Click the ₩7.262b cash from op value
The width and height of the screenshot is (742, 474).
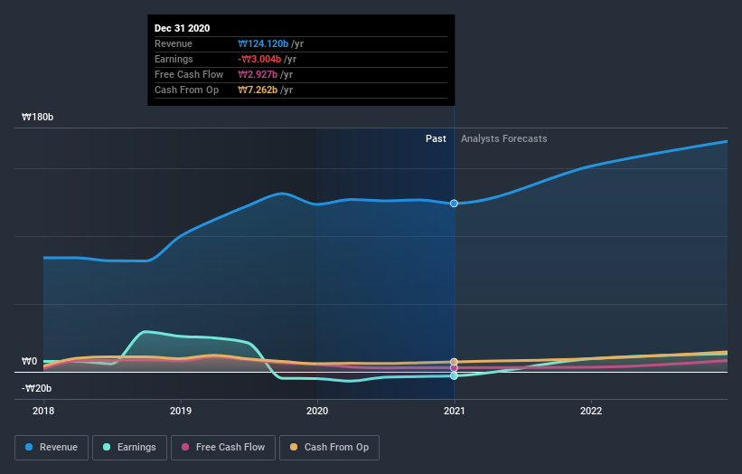pyautogui.click(x=258, y=90)
